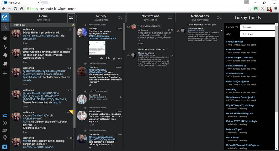Click oguzotay profile avatar

82,71
